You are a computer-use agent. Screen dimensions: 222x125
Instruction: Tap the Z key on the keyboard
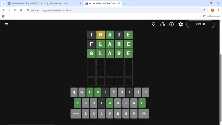[85, 114]
